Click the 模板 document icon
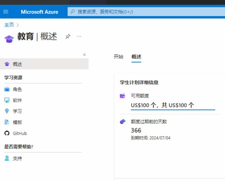The height and width of the screenshot is (180, 225). [x=7, y=122]
